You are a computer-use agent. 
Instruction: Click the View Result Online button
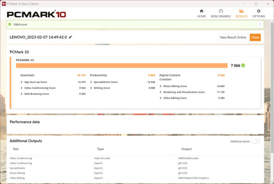click(x=233, y=37)
